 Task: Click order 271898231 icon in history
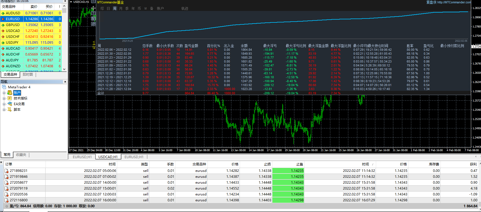(6, 171)
